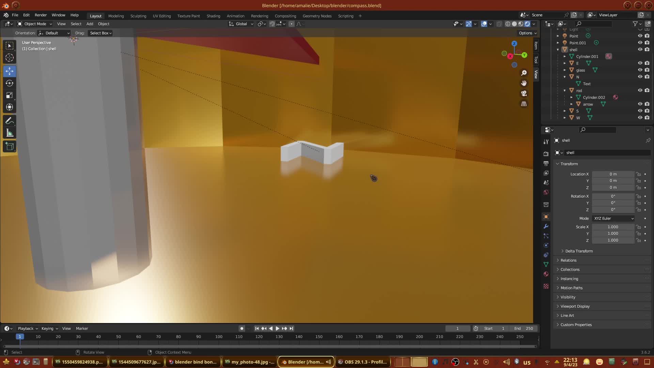Switch to the Shading workspace tab

pos(213,16)
